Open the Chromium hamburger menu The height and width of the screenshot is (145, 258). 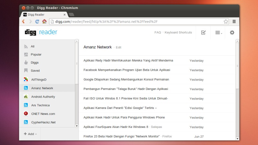(234, 22)
